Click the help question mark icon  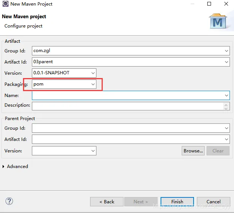click(9, 201)
